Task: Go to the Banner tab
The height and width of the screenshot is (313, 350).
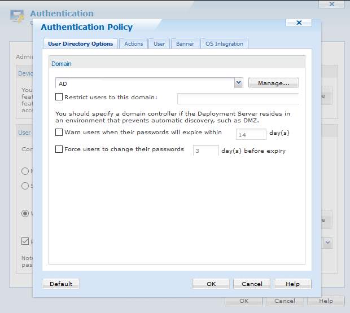Action: pyautogui.click(x=185, y=43)
